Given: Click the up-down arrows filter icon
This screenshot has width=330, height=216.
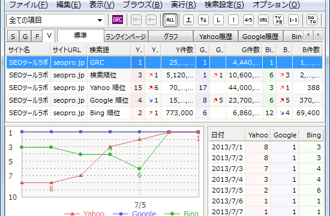Looking at the screenshot, I should click(x=203, y=20).
